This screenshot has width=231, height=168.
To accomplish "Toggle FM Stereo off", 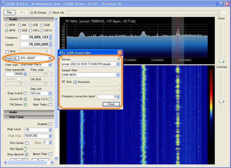I will (x=25, y=104).
